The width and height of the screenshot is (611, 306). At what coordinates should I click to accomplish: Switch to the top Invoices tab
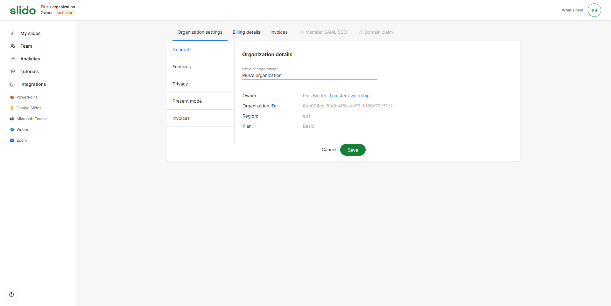[279, 32]
